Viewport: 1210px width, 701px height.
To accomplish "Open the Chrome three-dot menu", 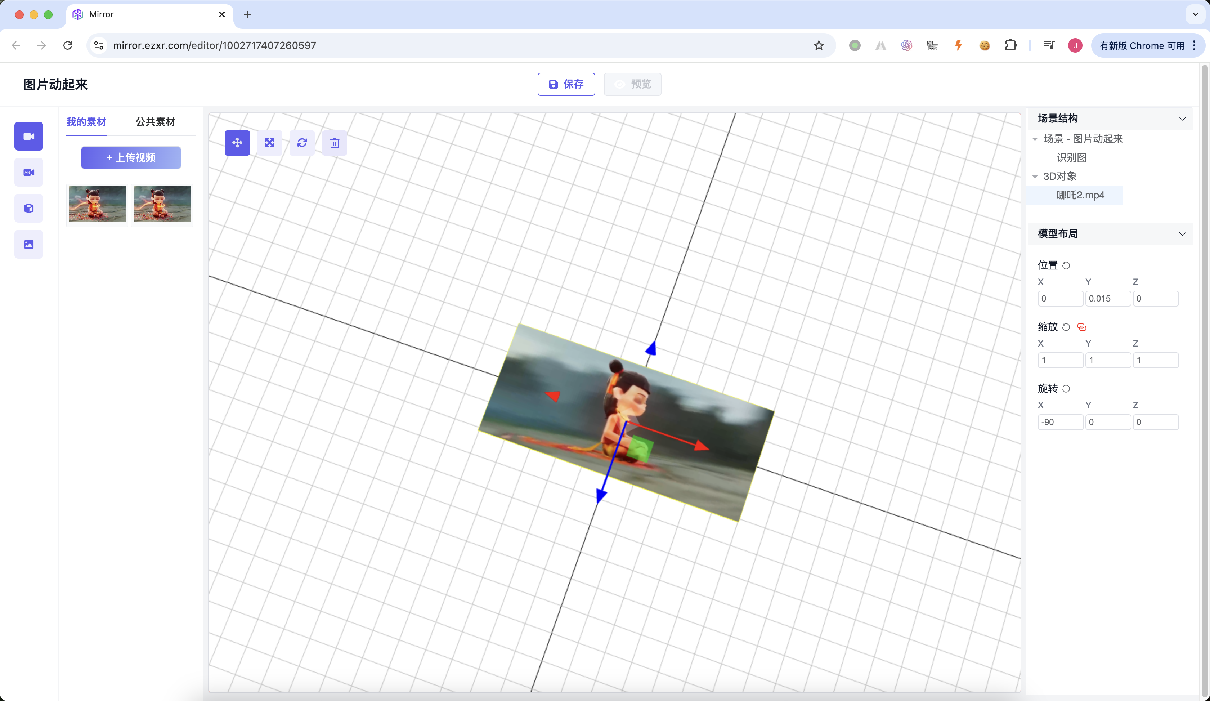I will (x=1194, y=46).
